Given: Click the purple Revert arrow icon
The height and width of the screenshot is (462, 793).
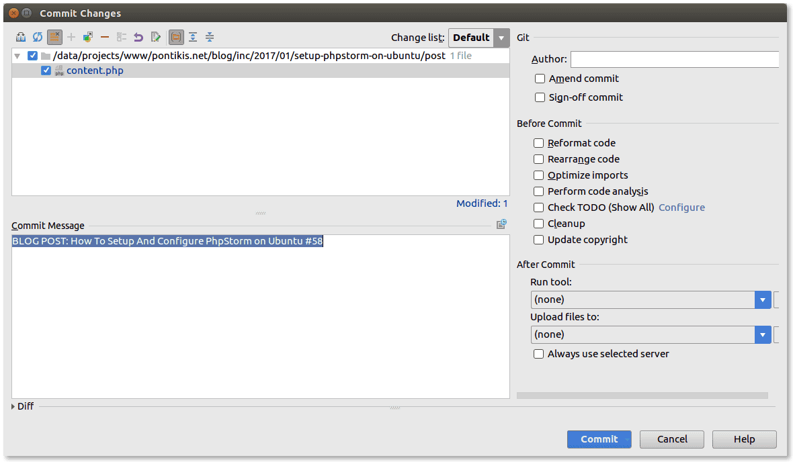Looking at the screenshot, I should (138, 37).
